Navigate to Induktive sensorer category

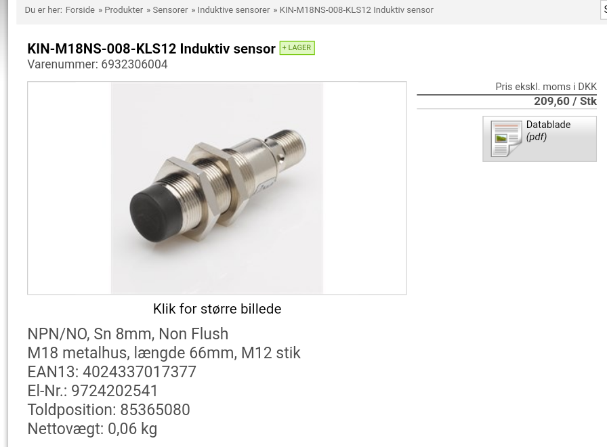234,10
